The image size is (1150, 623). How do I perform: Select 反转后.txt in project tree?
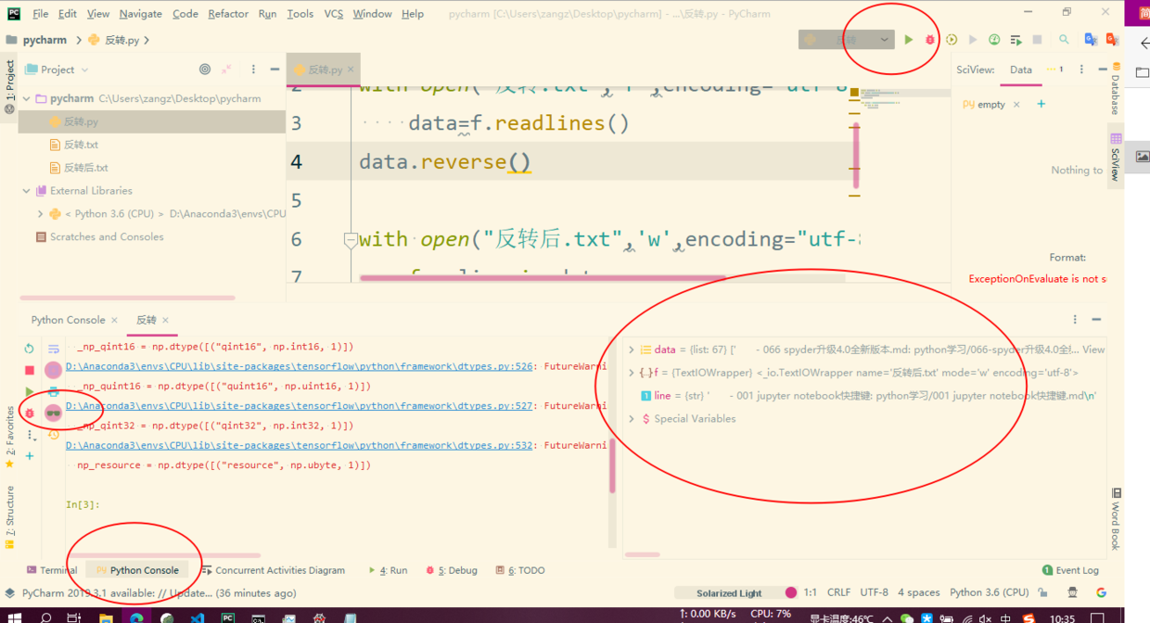pyautogui.click(x=86, y=168)
